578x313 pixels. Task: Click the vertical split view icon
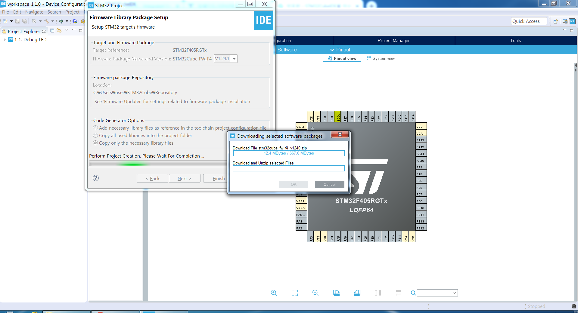coord(378,293)
